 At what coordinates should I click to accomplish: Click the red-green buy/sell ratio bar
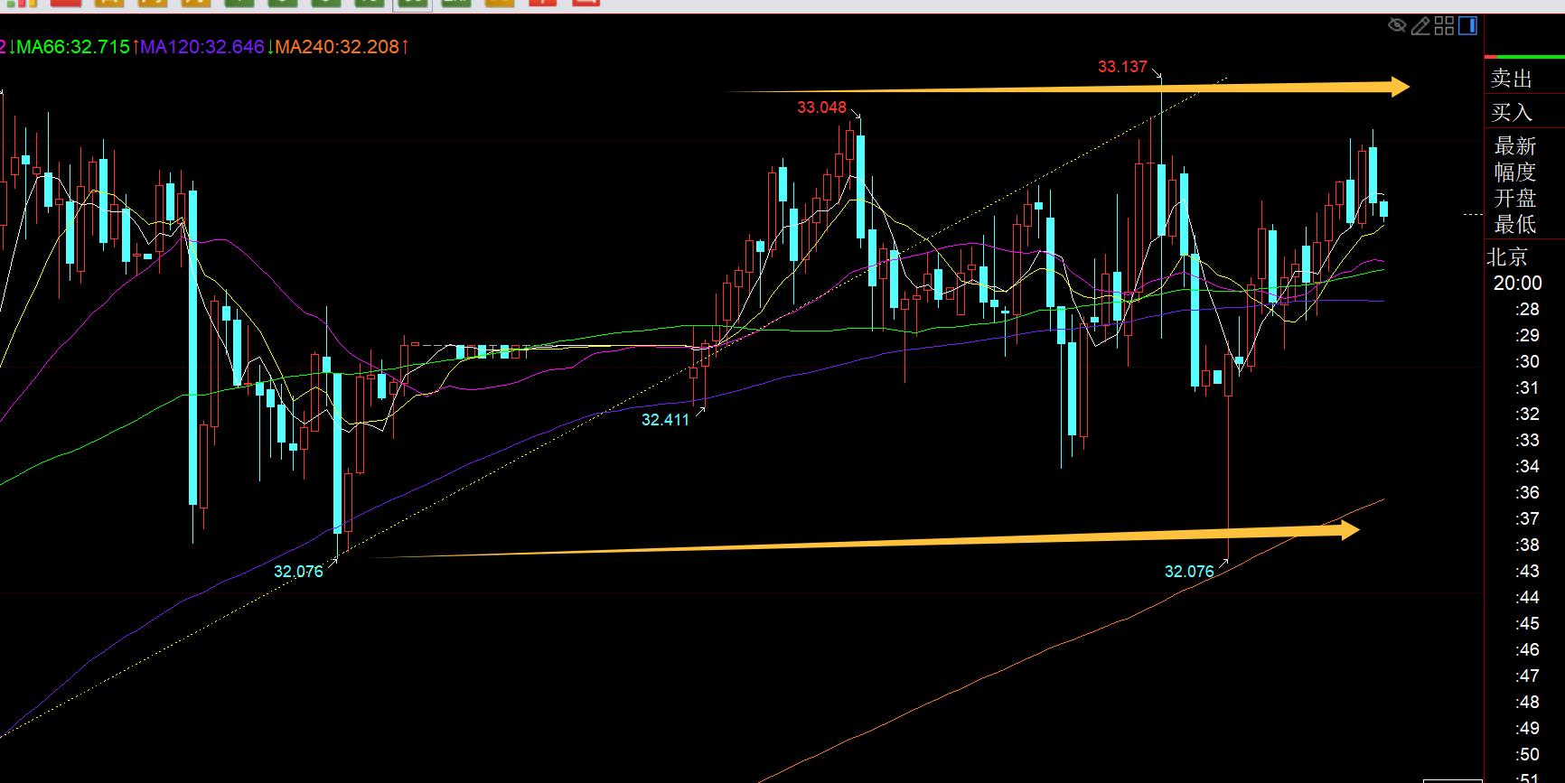pos(1524,56)
